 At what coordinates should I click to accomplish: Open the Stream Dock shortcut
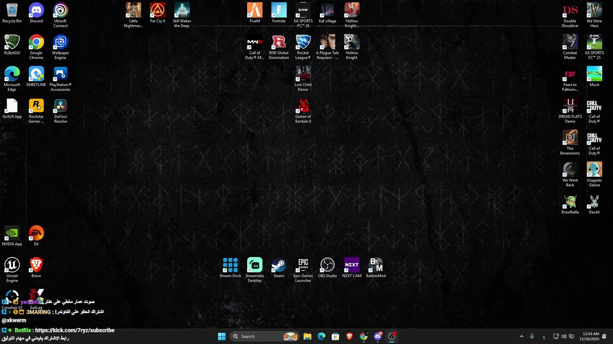(x=230, y=268)
